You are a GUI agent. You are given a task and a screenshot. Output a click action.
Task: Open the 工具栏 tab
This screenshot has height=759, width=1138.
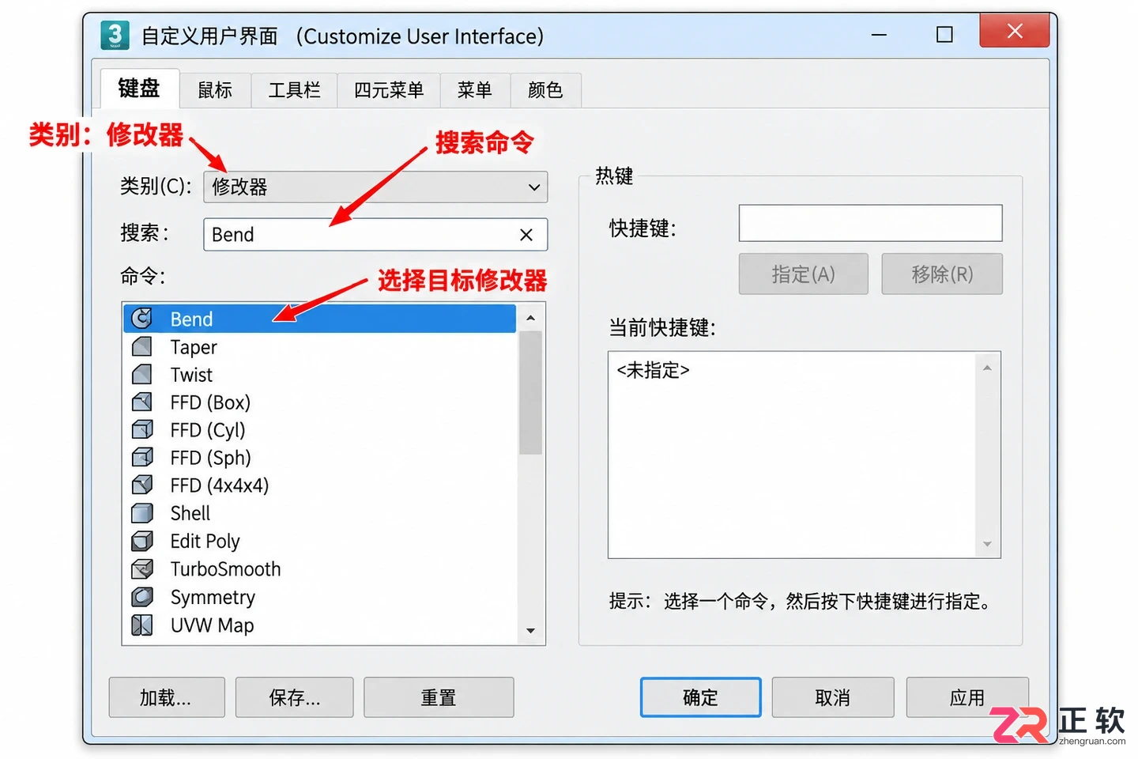coord(294,90)
